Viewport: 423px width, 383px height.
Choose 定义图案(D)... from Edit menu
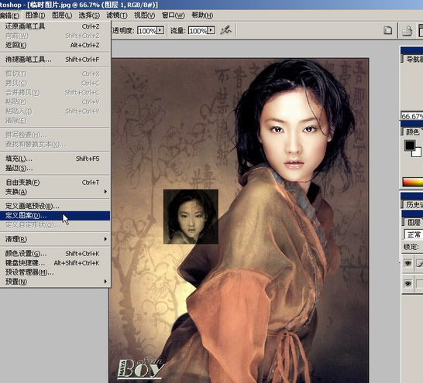pos(55,215)
